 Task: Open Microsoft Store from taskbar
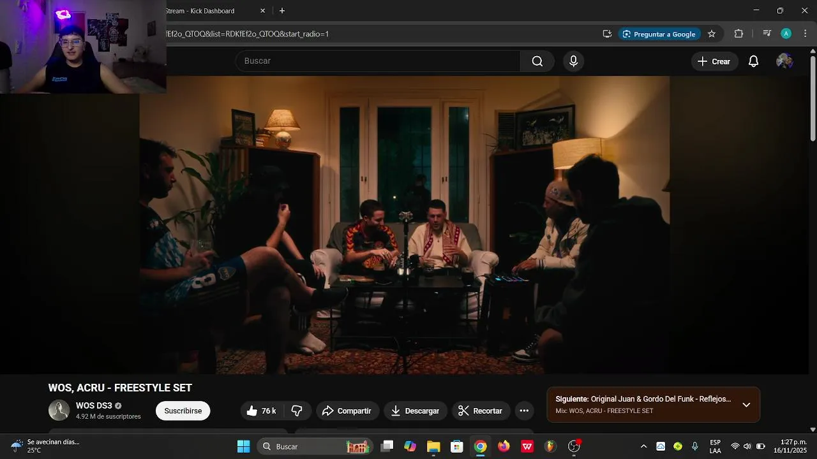coord(456,446)
